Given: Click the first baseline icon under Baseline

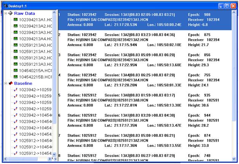Looking at the screenshot, I should pyautogui.click(x=16, y=90).
